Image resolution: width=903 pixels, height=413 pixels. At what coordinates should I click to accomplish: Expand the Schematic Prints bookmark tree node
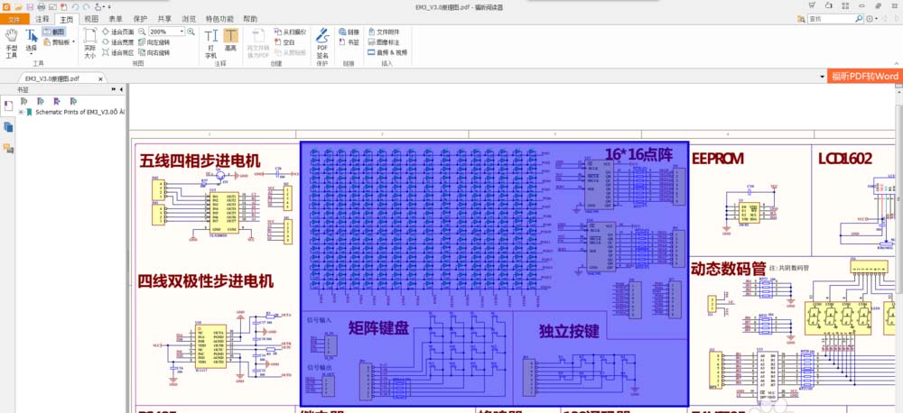click(x=21, y=113)
